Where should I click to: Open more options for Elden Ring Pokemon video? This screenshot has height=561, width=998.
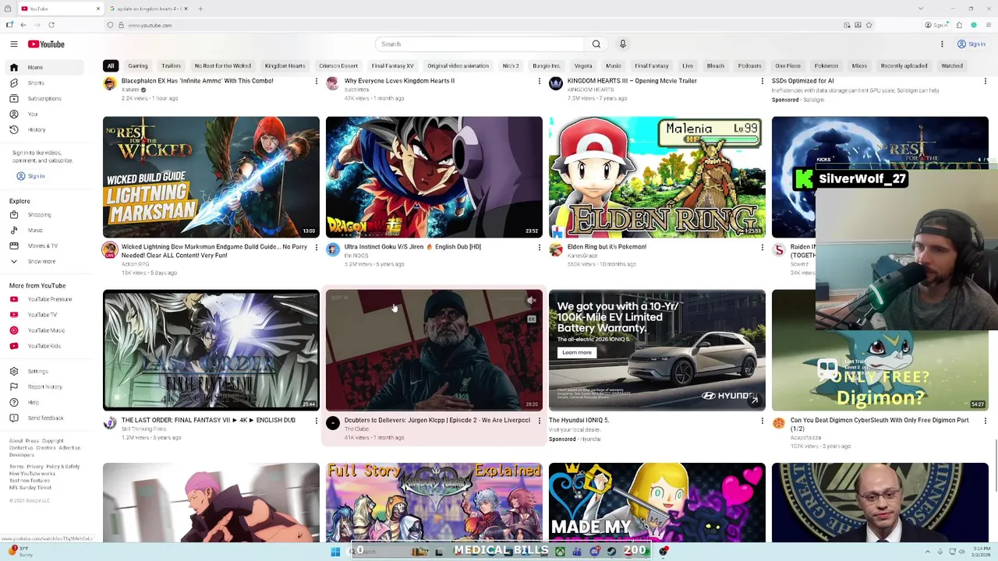coord(762,248)
